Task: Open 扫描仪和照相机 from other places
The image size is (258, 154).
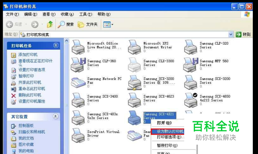Action: 32,132
